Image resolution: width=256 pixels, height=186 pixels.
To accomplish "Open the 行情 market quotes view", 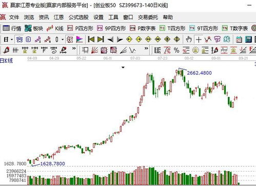I will pos(12,28).
